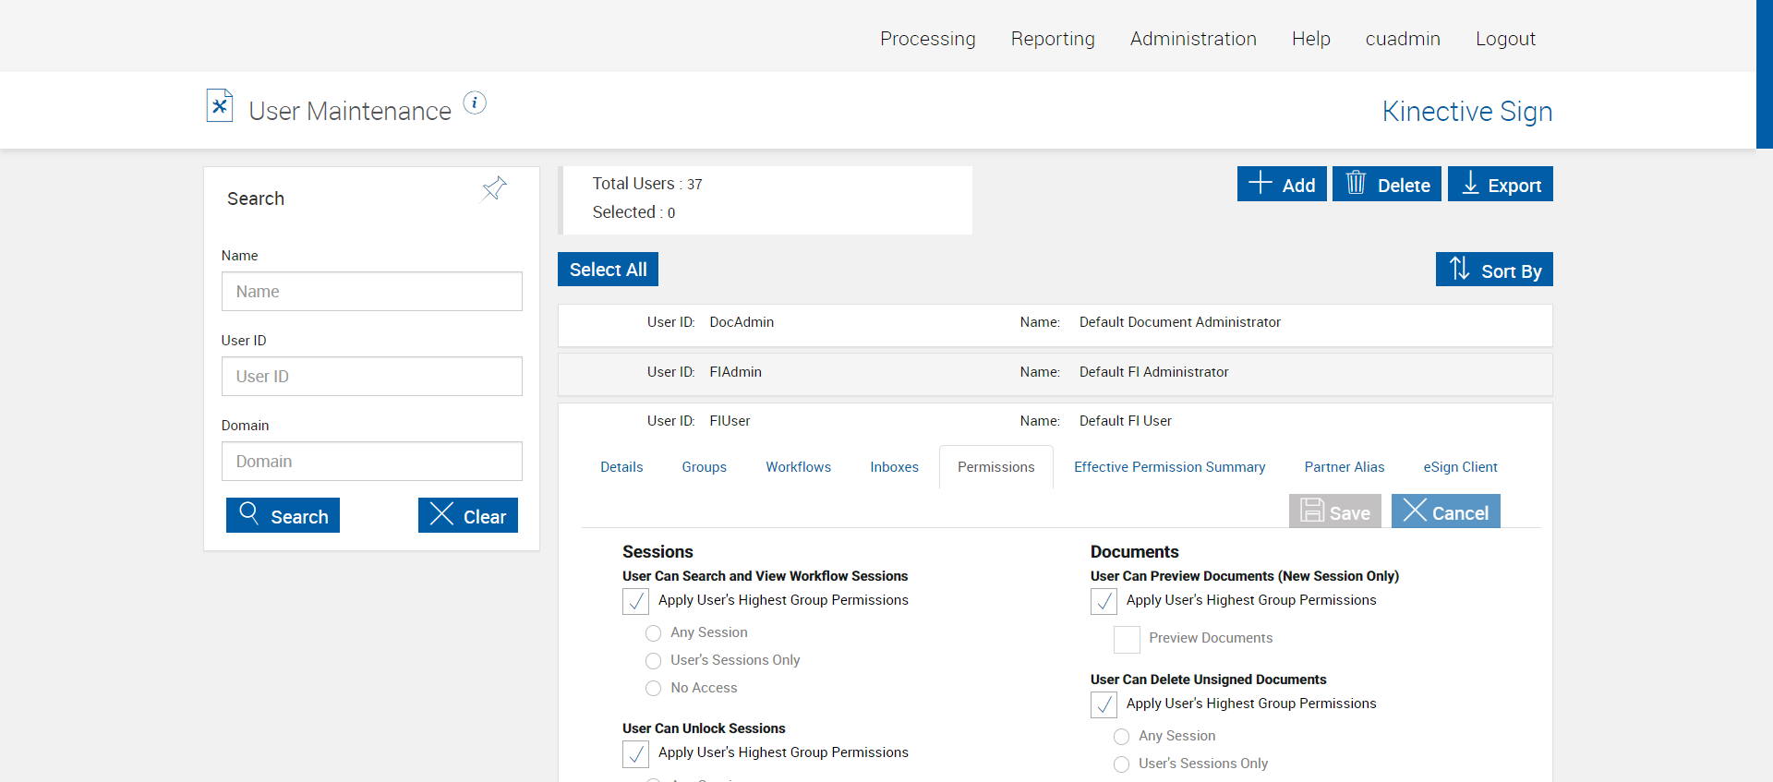Open the Administration menu
The height and width of the screenshot is (782, 1773).
coord(1192,39)
